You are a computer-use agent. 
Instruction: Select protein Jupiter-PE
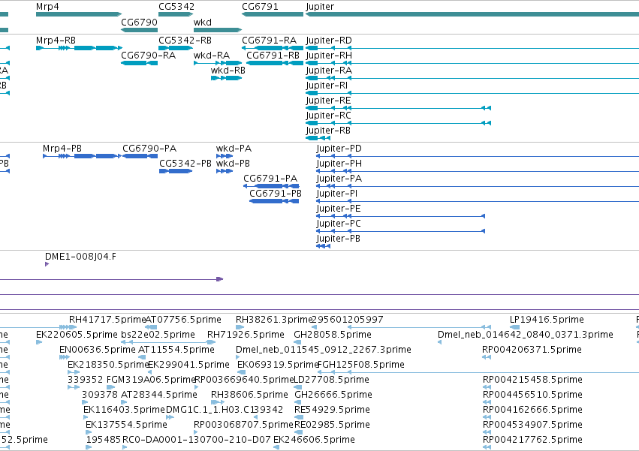pyautogui.click(x=339, y=209)
